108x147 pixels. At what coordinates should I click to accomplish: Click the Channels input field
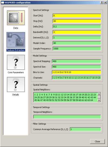pos(76,78)
